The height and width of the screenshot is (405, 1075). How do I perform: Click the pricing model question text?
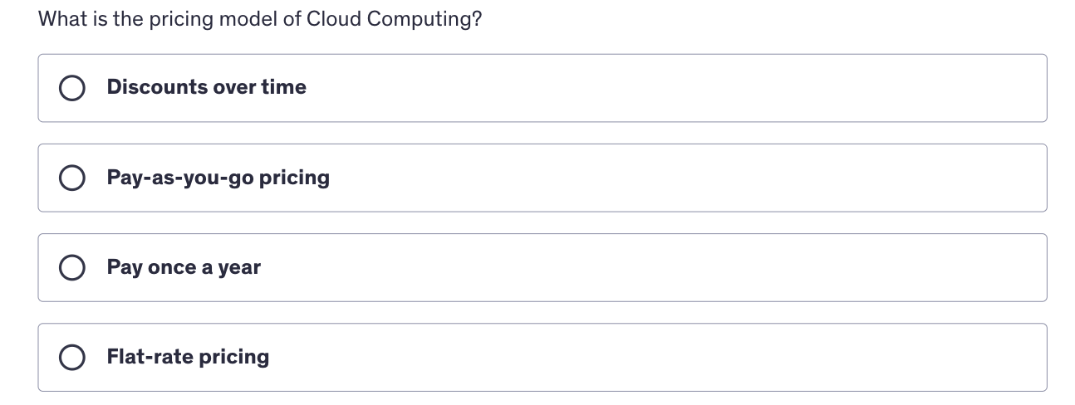260,19
